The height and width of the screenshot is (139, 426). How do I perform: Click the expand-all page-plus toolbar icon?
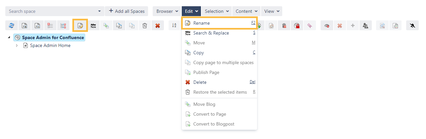click(24, 26)
